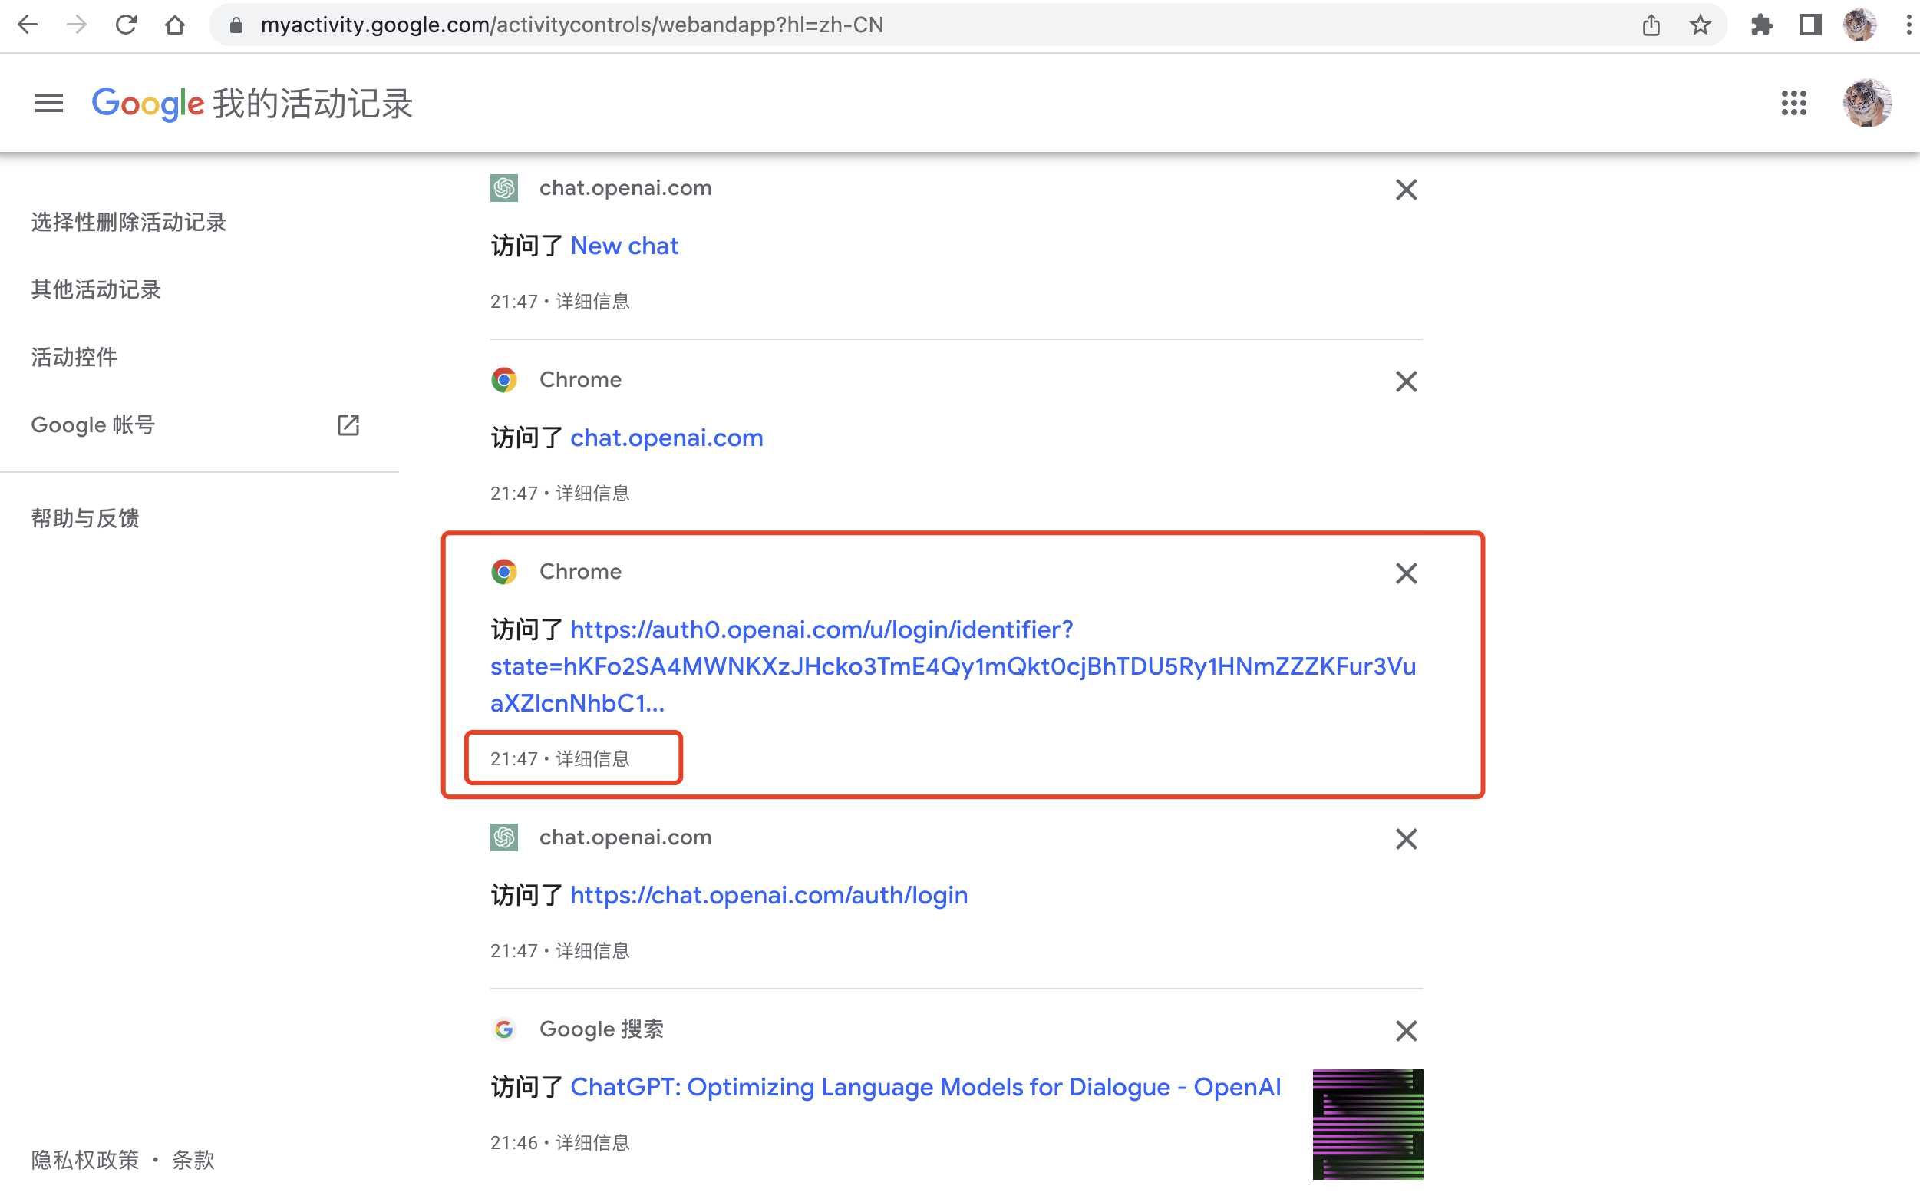Click the Google 搜索 entry label
This screenshot has height=1199, width=1920.
coord(601,1029)
